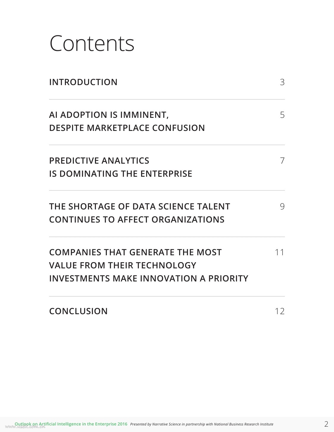The width and height of the screenshot is (334, 432).
Task: Jump to Shortage of Data Science Talent
Action: pyautogui.click(x=139, y=213)
